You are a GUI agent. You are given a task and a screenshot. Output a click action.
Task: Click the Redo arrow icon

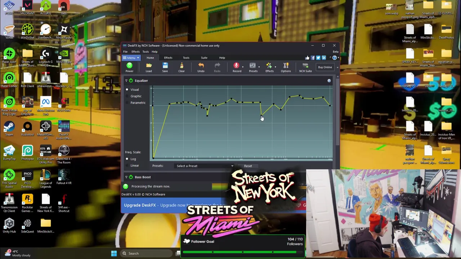(217, 67)
